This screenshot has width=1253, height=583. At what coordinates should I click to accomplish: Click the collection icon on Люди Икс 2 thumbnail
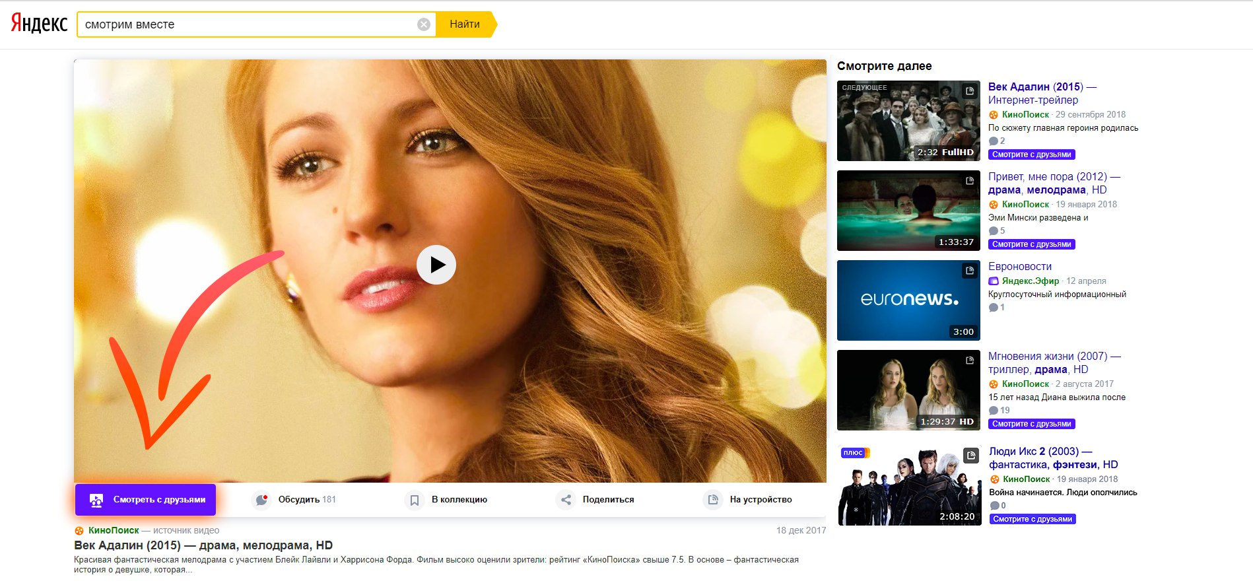pos(971,456)
